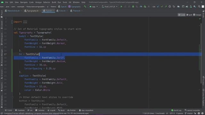Open the 4 spaces indent selector

180,113
